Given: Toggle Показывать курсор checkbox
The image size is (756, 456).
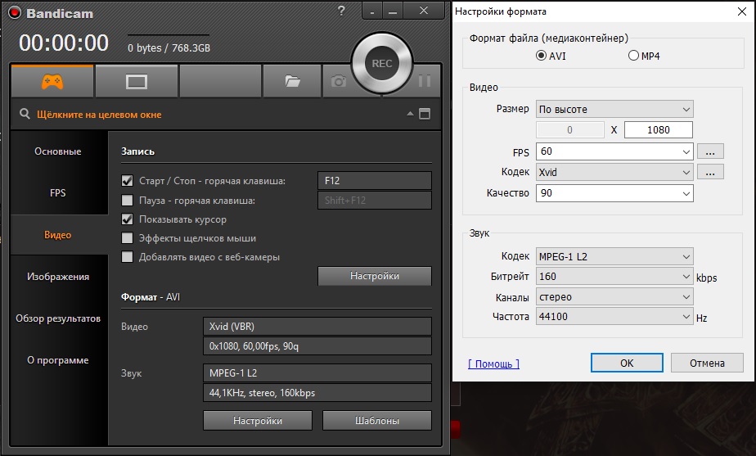Looking at the screenshot, I should (x=128, y=219).
